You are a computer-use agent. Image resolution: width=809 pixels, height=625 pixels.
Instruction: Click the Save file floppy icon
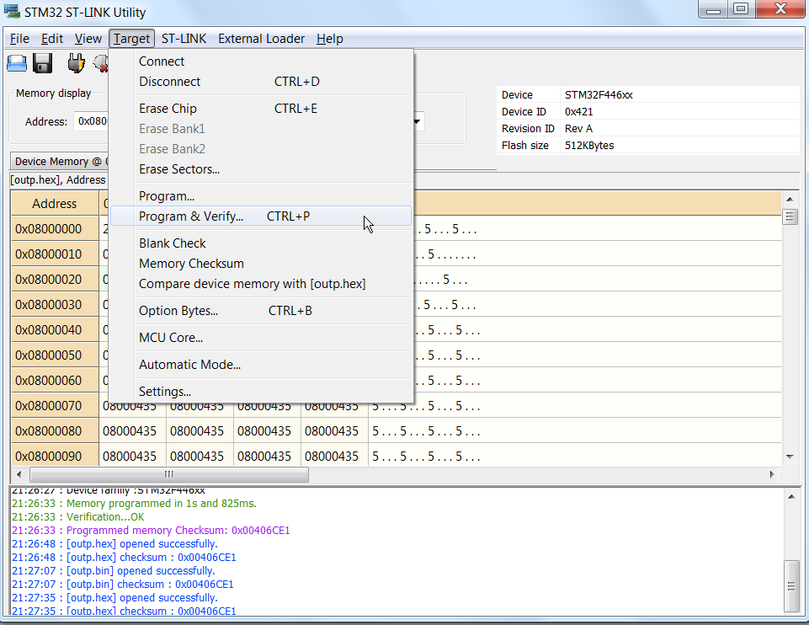[43, 63]
